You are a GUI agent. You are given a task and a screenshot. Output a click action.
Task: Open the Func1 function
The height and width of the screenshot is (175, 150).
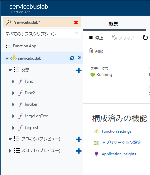click(29, 81)
